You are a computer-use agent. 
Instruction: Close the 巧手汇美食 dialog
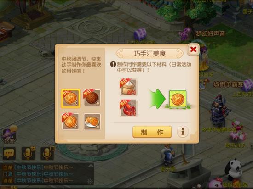[x=193, y=49]
